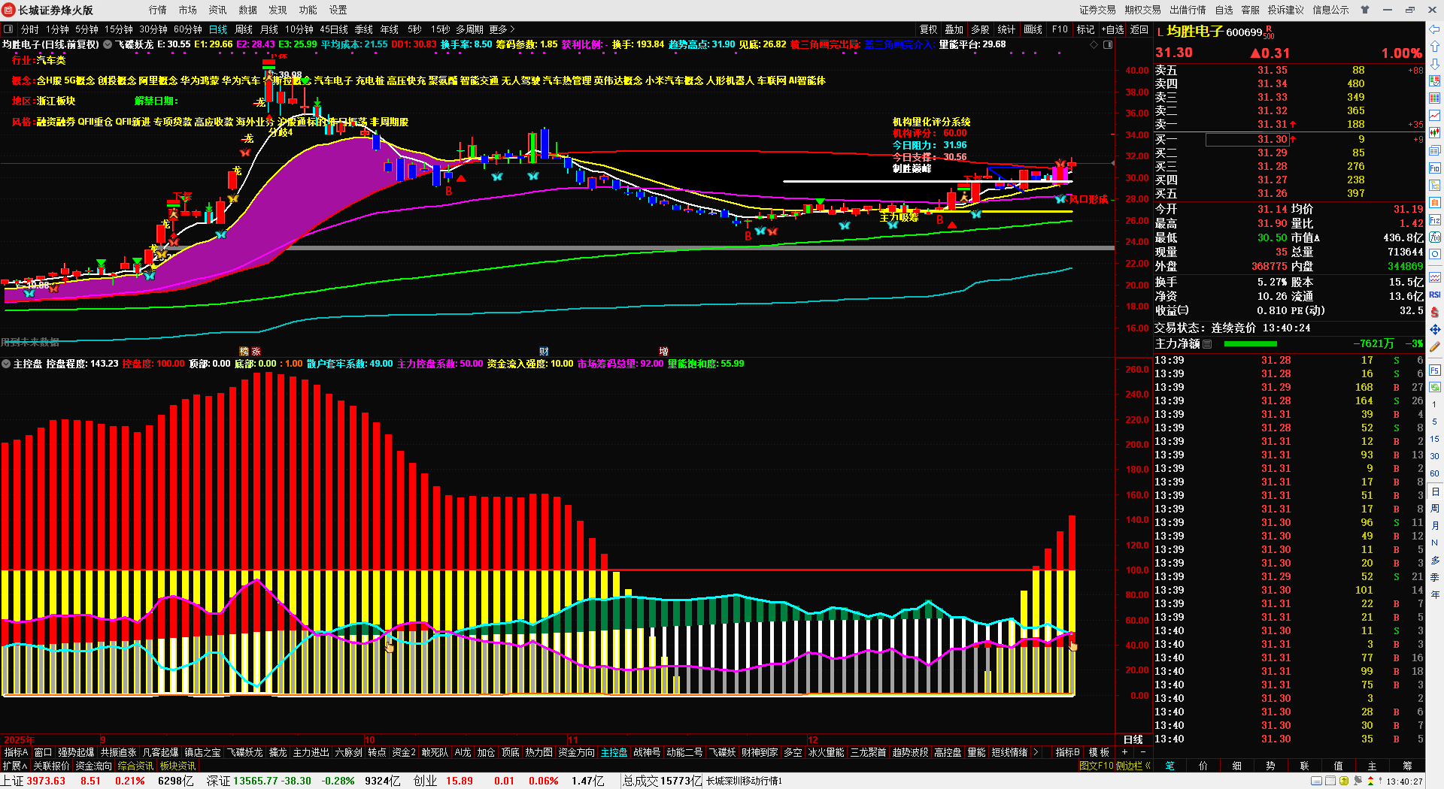Open 图文F10 link at bottom
Viewport: 1444px width, 789px height.
[1096, 766]
